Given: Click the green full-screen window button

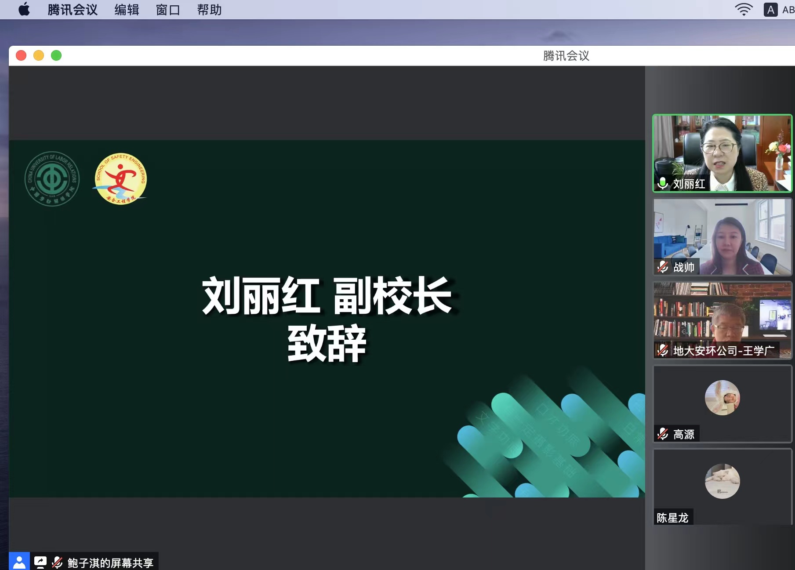Looking at the screenshot, I should [56, 55].
